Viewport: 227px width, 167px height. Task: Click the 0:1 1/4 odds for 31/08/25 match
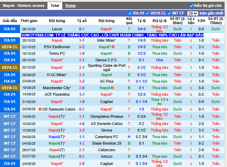coord(141,102)
